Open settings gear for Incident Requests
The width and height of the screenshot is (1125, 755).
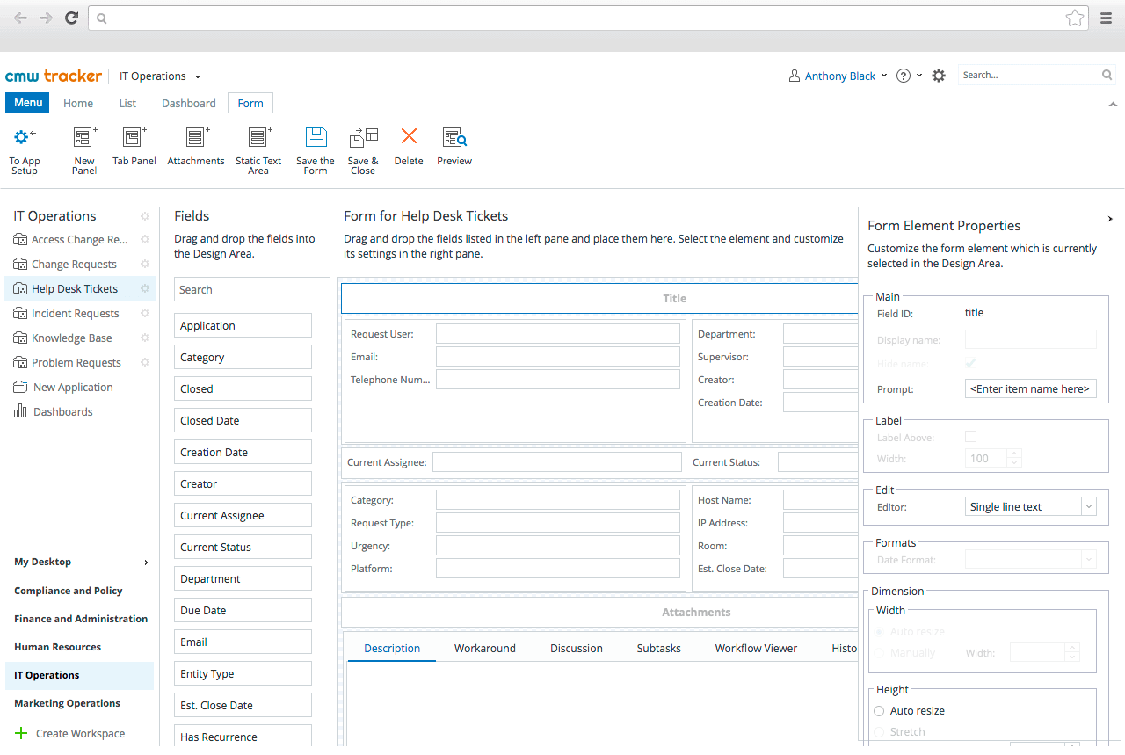pyautogui.click(x=145, y=313)
